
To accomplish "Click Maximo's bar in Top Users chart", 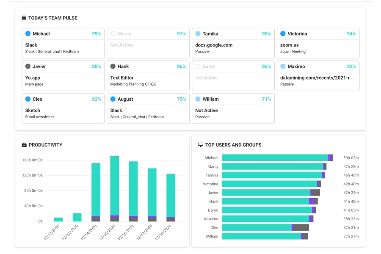I will [268, 219].
